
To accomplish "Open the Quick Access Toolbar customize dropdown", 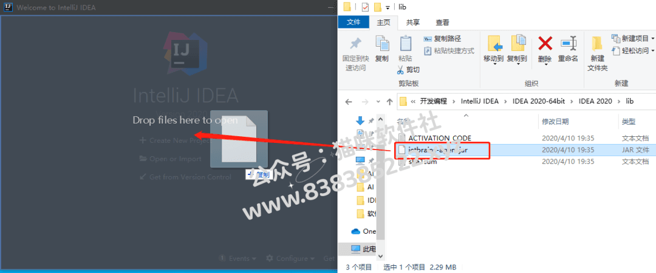I will click(x=388, y=7).
